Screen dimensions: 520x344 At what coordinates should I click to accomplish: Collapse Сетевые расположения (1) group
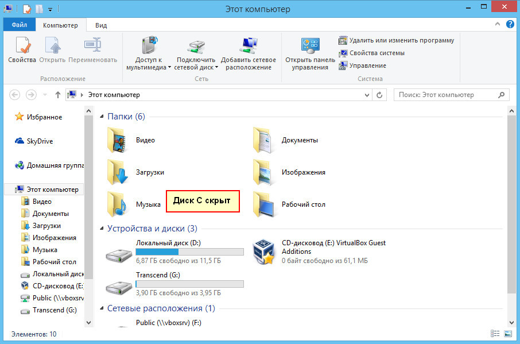[x=102, y=308]
